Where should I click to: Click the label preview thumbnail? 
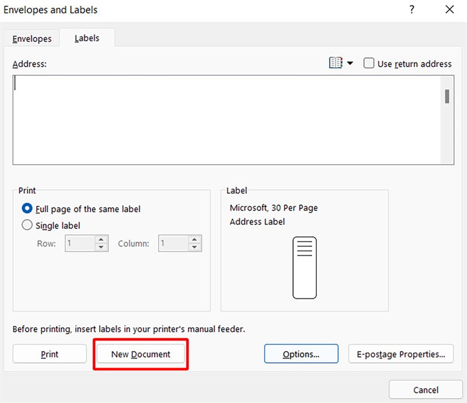coord(304,267)
